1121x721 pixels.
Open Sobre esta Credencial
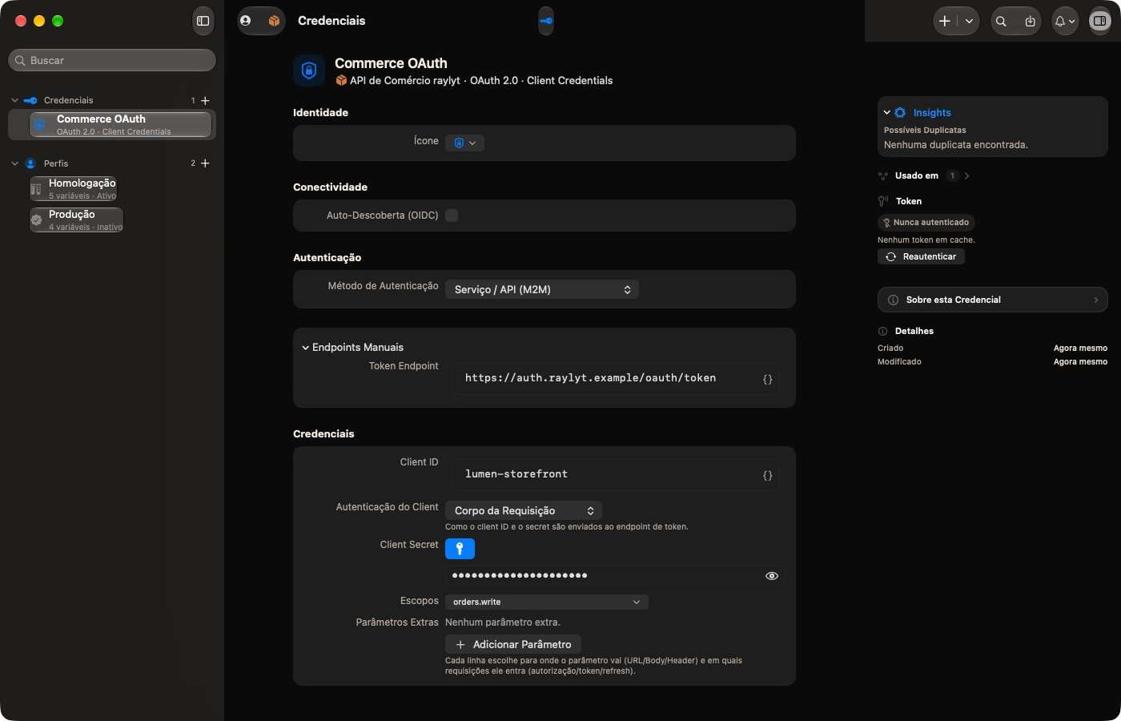pos(993,300)
